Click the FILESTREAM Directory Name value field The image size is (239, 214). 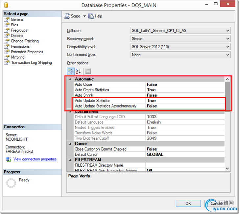click(x=185, y=165)
